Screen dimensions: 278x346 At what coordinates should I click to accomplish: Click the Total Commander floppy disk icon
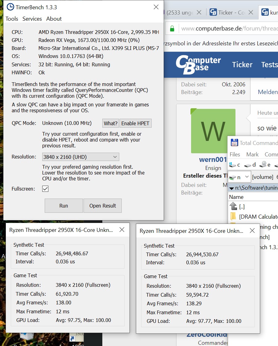(234, 143)
